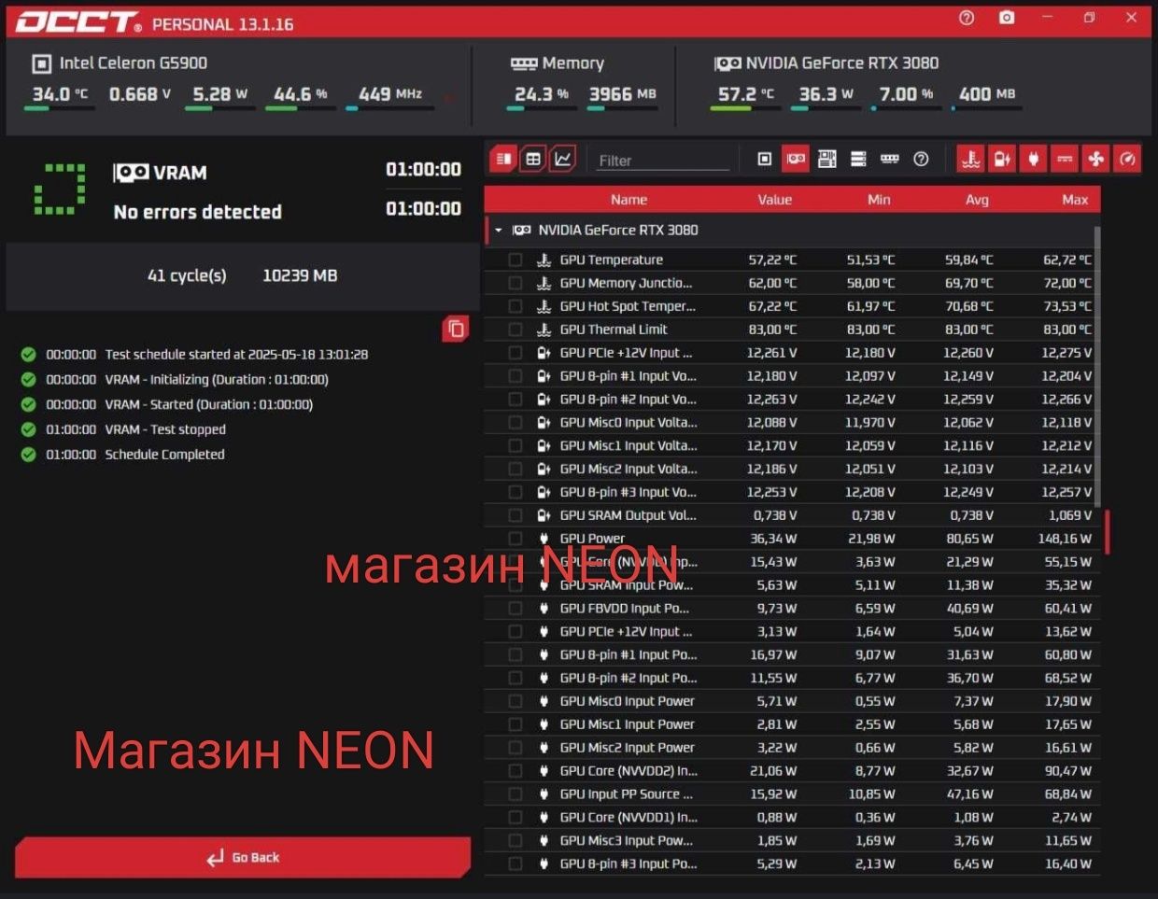Click the GPU Misc1 Input Power row name
This screenshot has height=899, width=1158.
point(628,724)
